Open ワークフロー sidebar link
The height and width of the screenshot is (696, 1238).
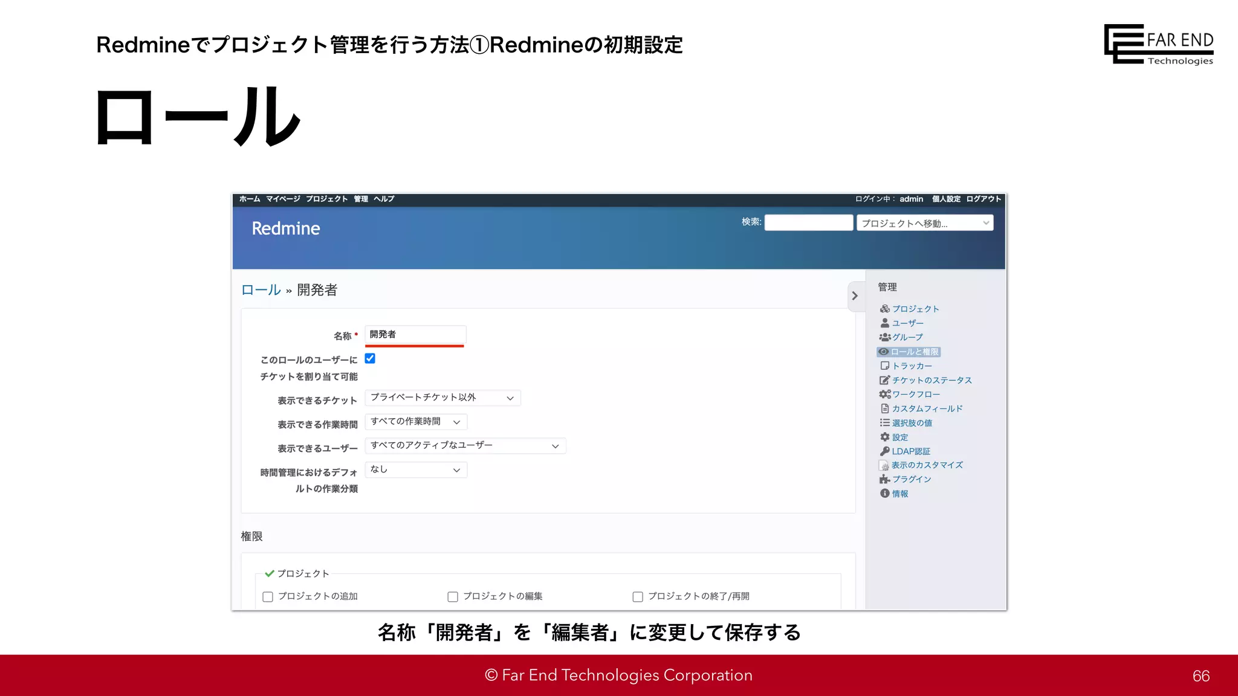point(916,394)
